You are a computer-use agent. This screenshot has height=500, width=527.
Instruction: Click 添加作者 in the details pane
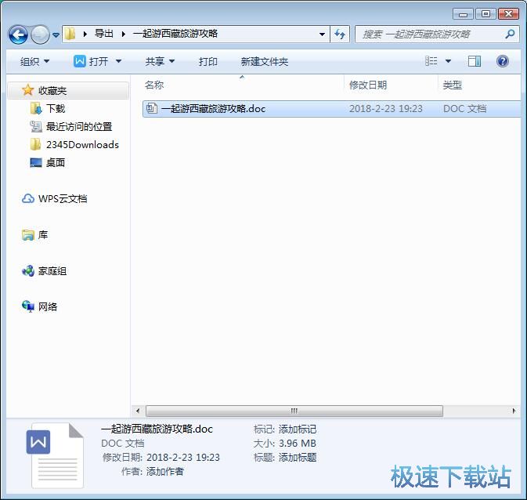164,472
